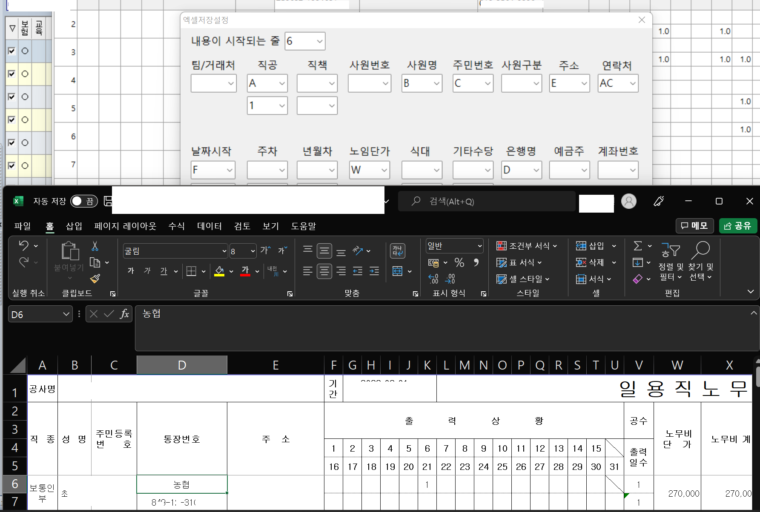The image size is (760, 512).
Task: Click the AutoSum sigma icon
Action: tap(637, 246)
